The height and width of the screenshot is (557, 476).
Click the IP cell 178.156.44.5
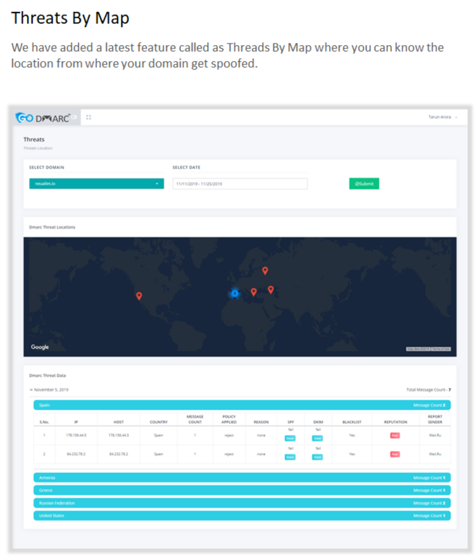(x=76, y=435)
